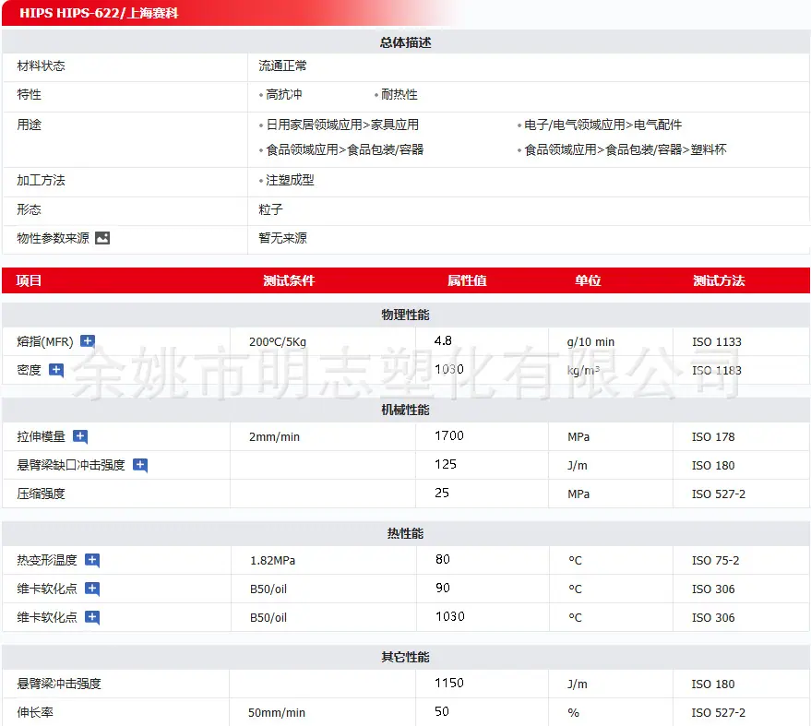Click the plus icon beside 密度
This screenshot has height=726, width=811.
pos(56,370)
